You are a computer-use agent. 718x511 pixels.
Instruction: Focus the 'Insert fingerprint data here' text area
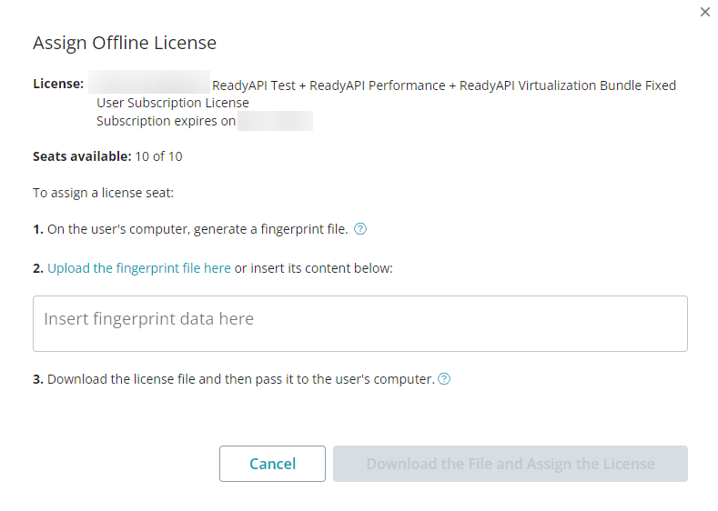point(360,324)
